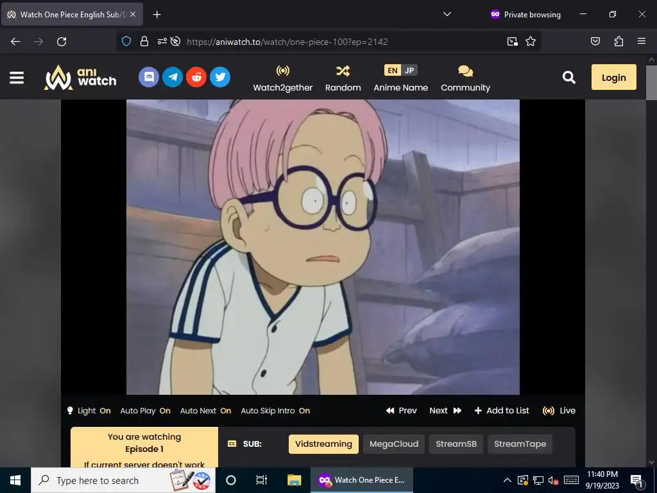Click the Windows taskbar search box
This screenshot has height=493, width=657.
tap(123, 480)
